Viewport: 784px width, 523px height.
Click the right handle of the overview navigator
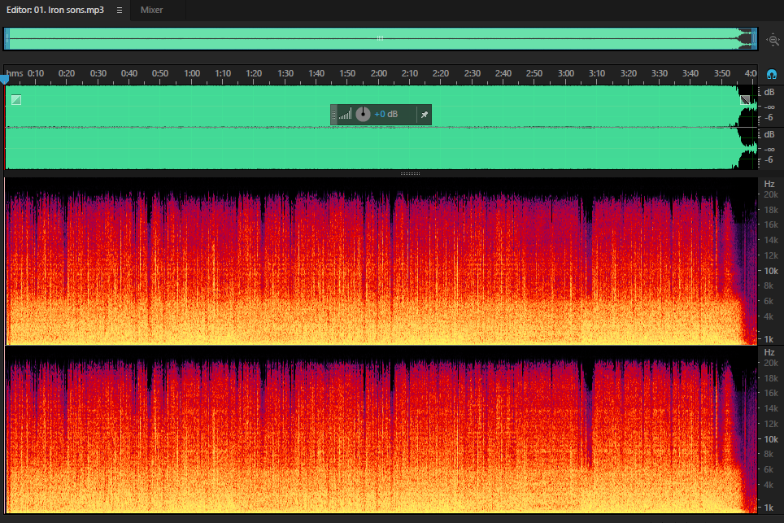[755, 38]
